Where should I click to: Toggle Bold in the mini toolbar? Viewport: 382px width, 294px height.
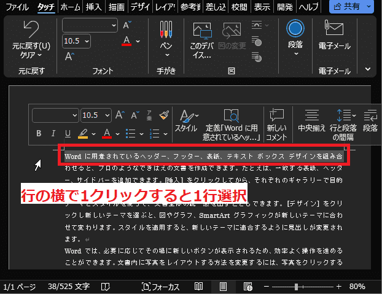(x=39, y=133)
